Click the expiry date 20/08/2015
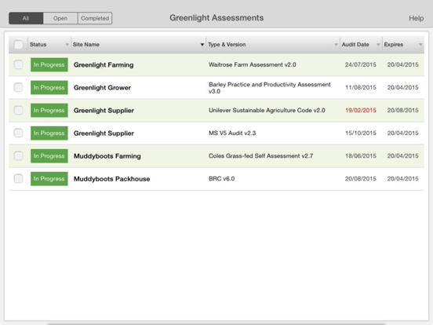Screen dimensions: 433x325 click(402, 110)
